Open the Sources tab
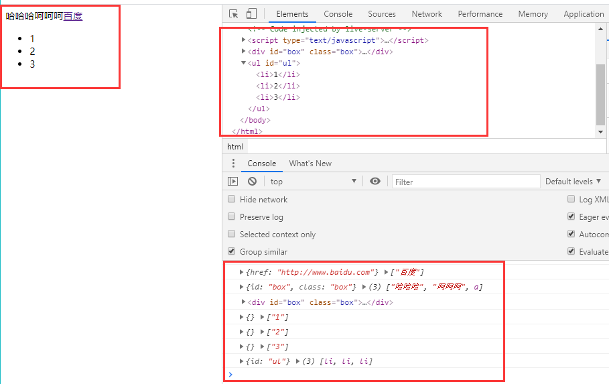The width and height of the screenshot is (609, 384). [382, 14]
